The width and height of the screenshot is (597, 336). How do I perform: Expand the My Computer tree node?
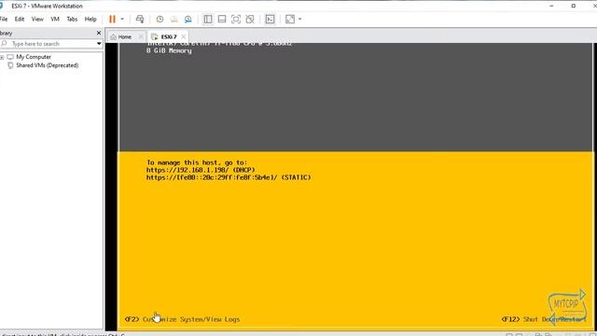pos(2,57)
